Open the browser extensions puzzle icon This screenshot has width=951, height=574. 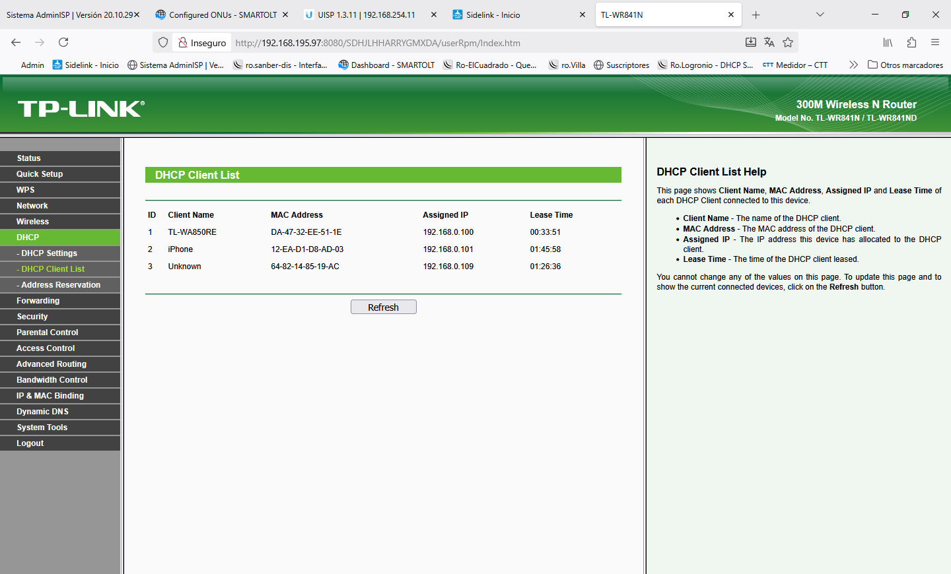pyautogui.click(x=911, y=42)
